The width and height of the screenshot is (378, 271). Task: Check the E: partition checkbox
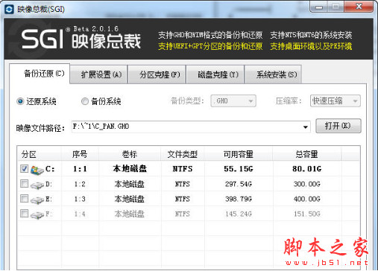coord(24,199)
